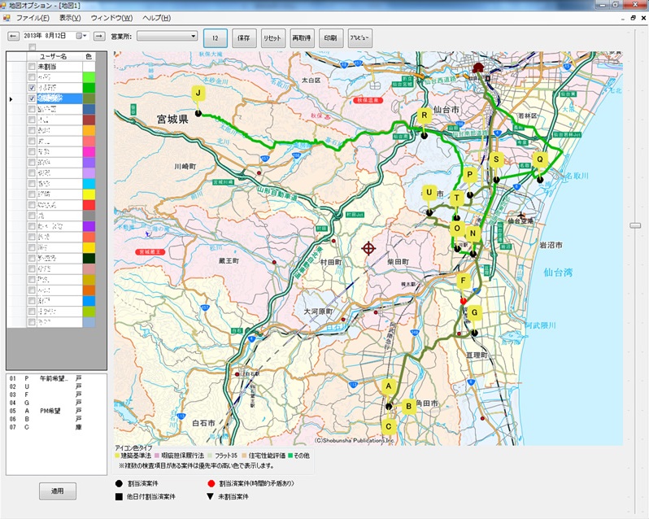
Task: Click the Q marker on the map
Action: (538, 160)
